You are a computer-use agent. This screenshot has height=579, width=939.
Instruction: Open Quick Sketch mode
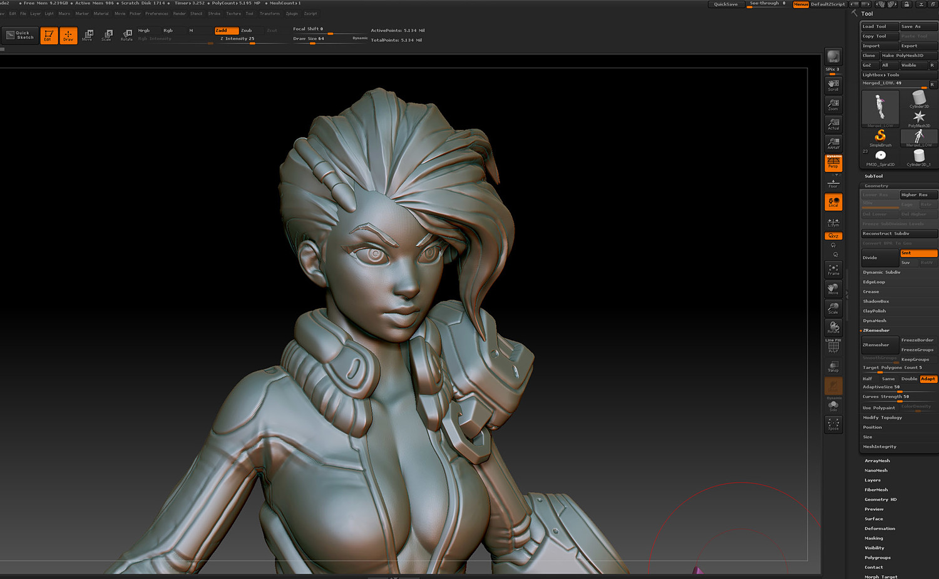(x=20, y=36)
